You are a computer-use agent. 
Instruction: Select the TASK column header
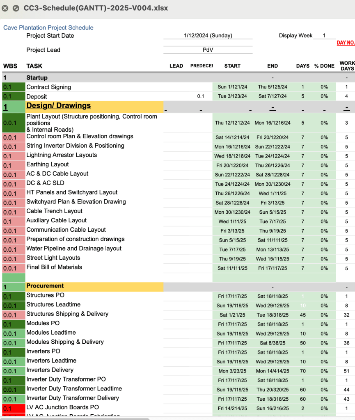[x=34, y=66]
